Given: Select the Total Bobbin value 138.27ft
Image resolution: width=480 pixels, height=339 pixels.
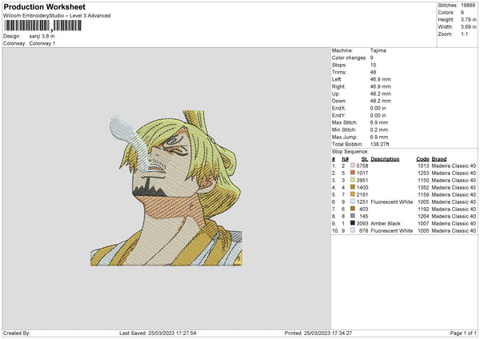Looking at the screenshot, I should (x=379, y=144).
